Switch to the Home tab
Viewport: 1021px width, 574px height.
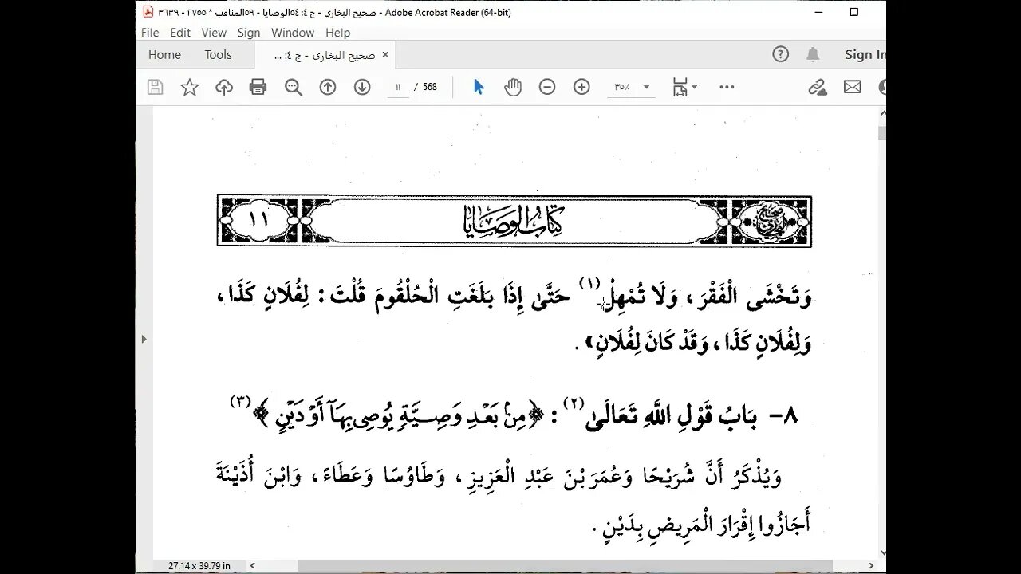164,54
